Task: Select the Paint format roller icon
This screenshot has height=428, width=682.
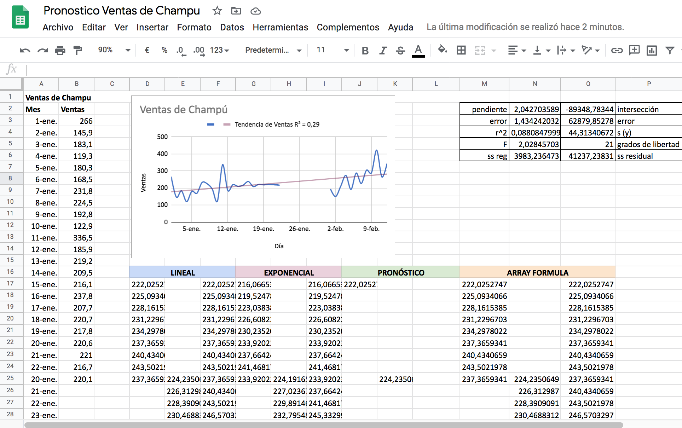Action: pos(77,51)
